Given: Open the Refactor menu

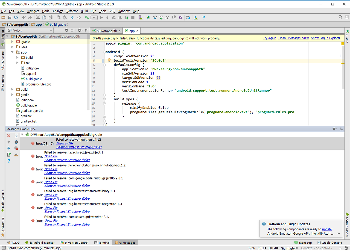Looking at the screenshot, I should 72,11.
